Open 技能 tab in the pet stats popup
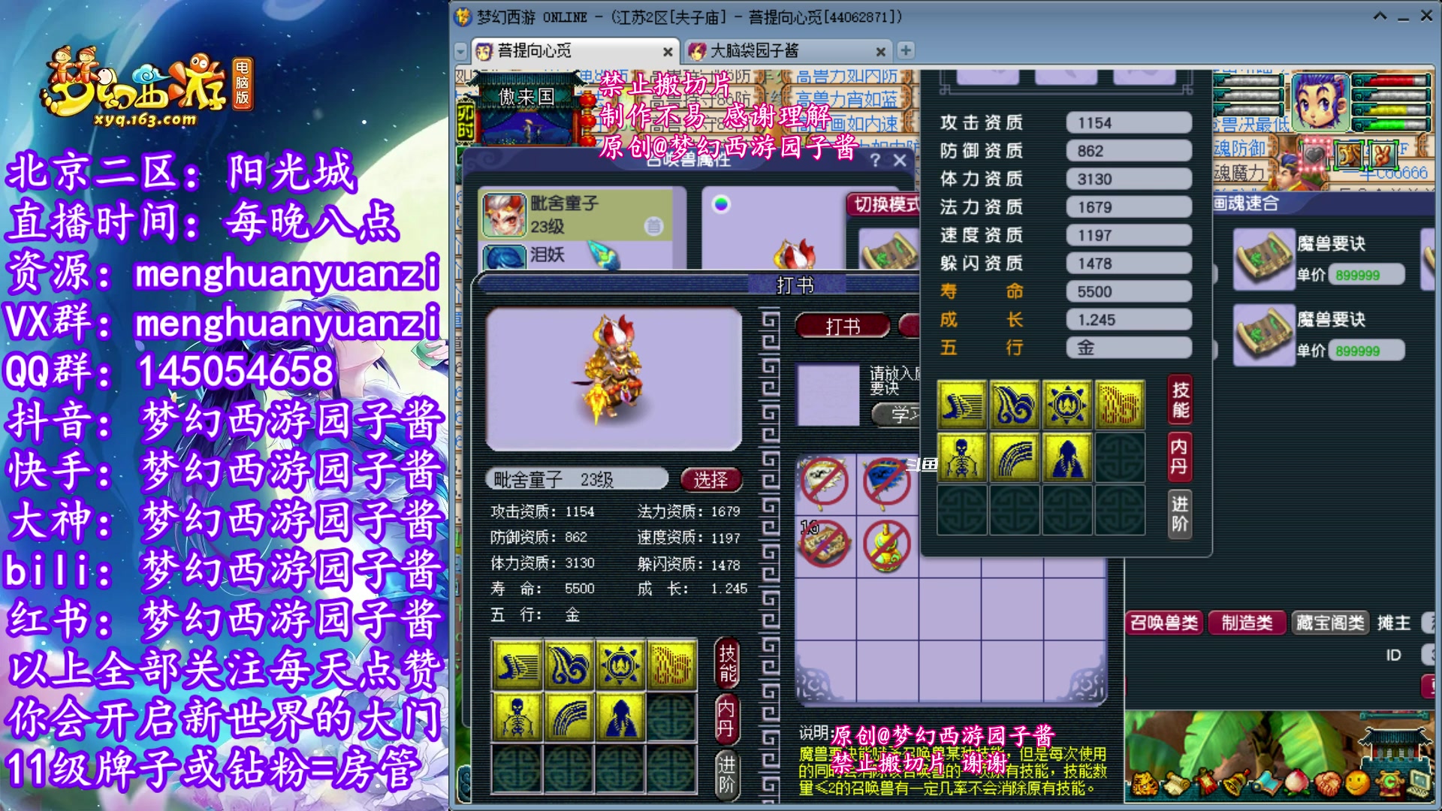Screen dimensions: 1442x811 pos(1180,400)
